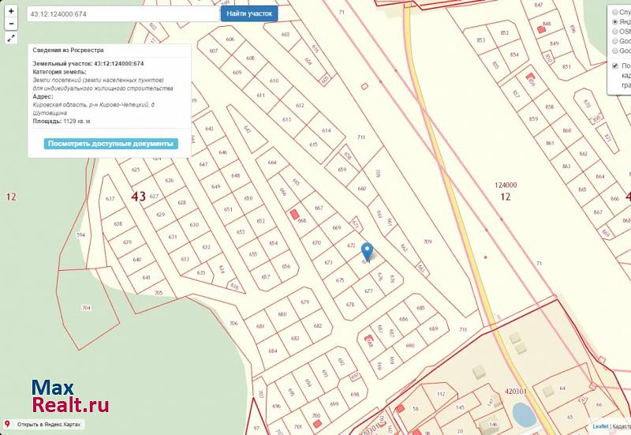Select the Яндекс base layer radio button

click(615, 21)
